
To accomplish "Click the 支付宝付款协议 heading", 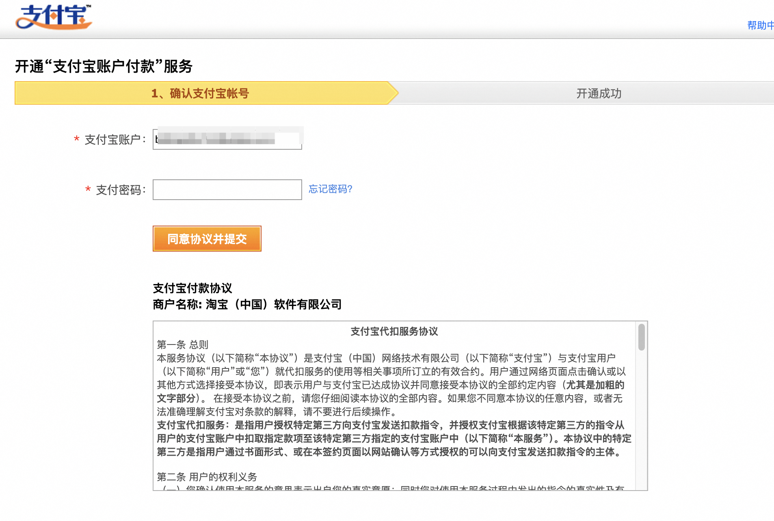I will (192, 288).
